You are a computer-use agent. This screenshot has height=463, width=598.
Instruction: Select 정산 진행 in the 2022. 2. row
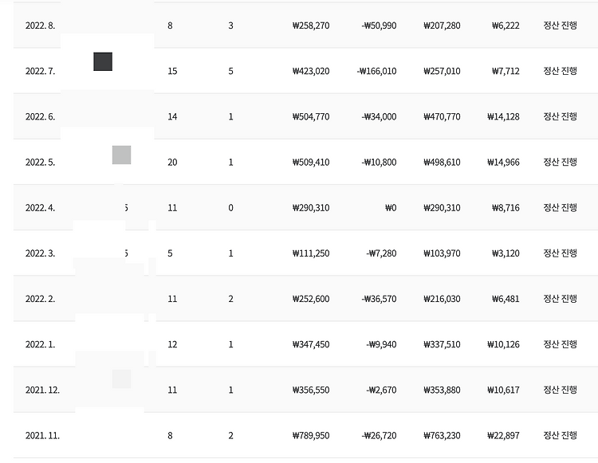[x=560, y=299]
